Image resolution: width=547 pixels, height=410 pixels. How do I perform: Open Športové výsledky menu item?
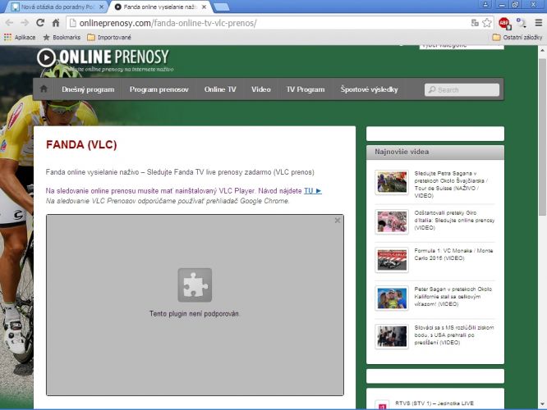369,89
